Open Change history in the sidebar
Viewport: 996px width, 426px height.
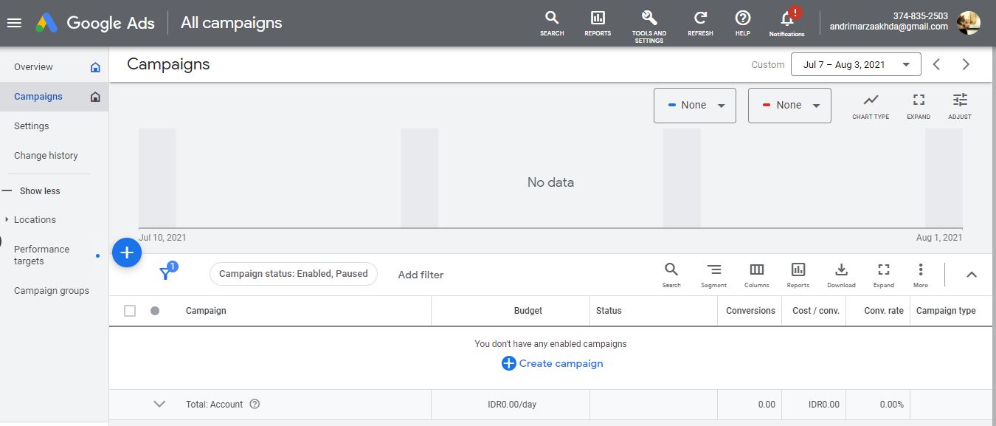click(46, 156)
